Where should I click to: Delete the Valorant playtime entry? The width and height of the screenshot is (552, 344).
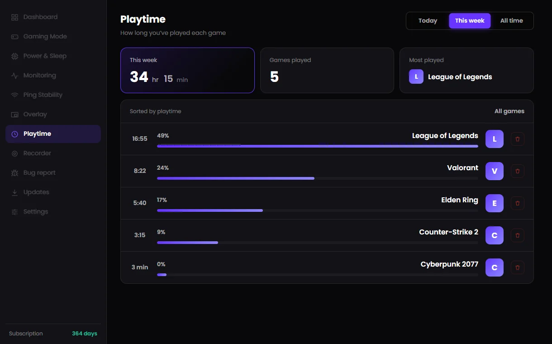(x=518, y=171)
